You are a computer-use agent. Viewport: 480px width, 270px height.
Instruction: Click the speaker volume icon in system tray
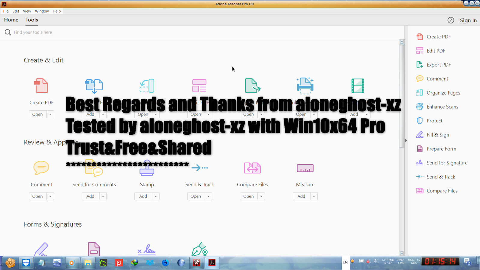(x=376, y=261)
